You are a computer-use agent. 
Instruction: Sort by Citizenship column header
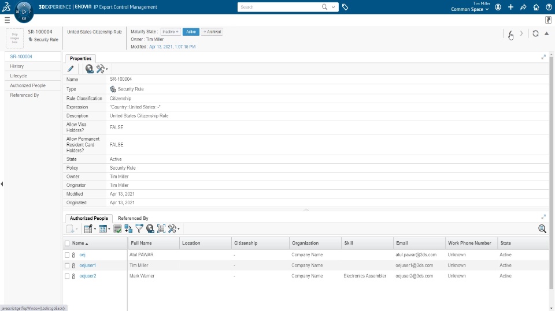click(246, 243)
